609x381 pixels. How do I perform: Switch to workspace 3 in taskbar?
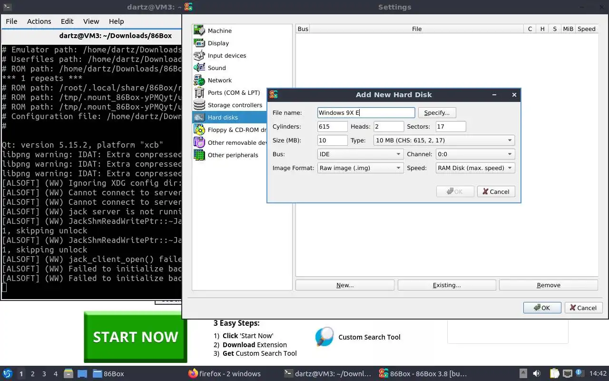(x=44, y=374)
